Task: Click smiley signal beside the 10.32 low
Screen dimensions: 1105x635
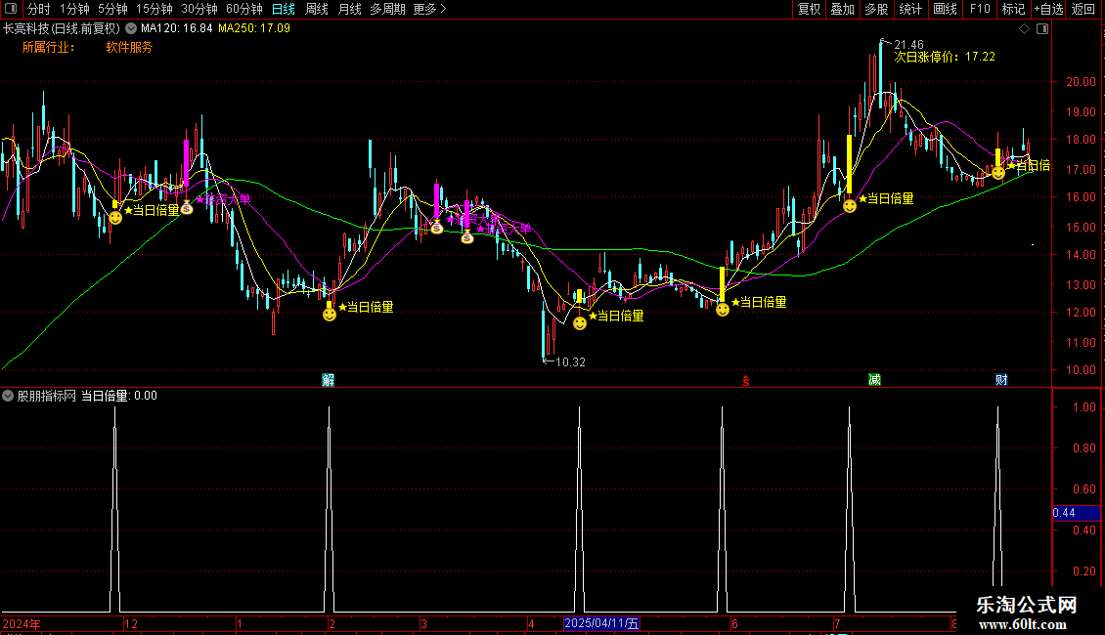Action: [x=579, y=323]
